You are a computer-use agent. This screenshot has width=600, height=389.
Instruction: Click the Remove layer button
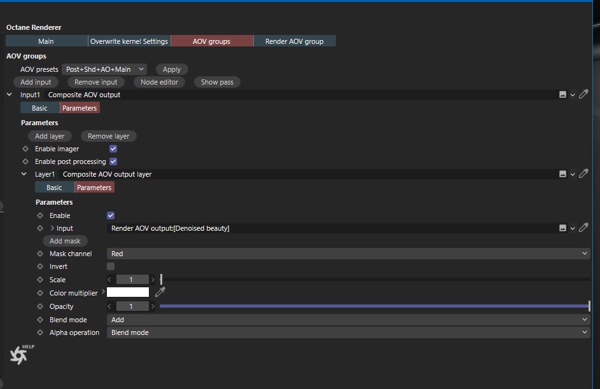(109, 136)
